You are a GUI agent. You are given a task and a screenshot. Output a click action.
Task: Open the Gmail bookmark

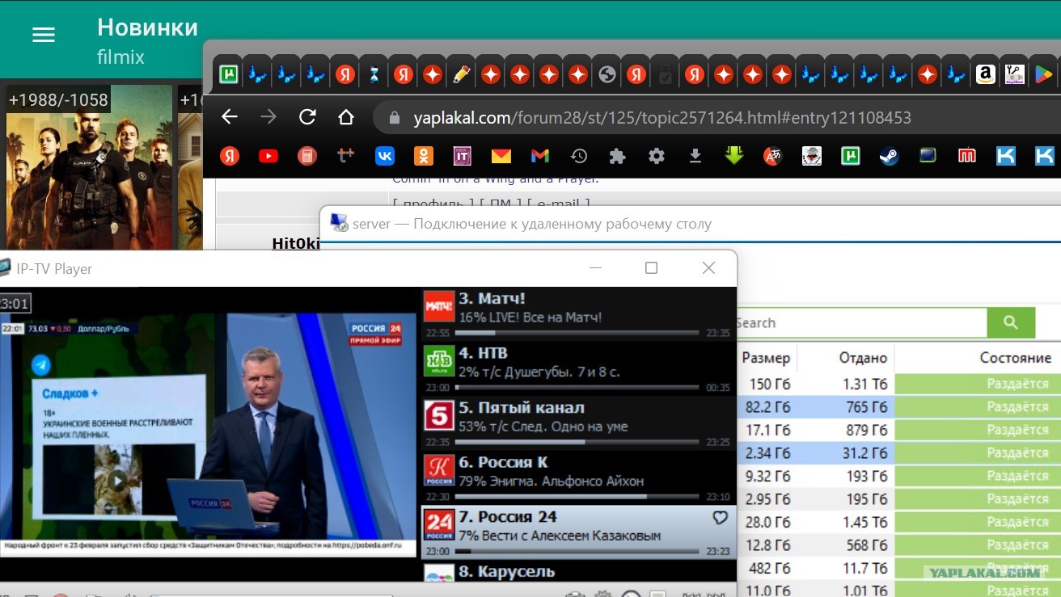point(540,156)
